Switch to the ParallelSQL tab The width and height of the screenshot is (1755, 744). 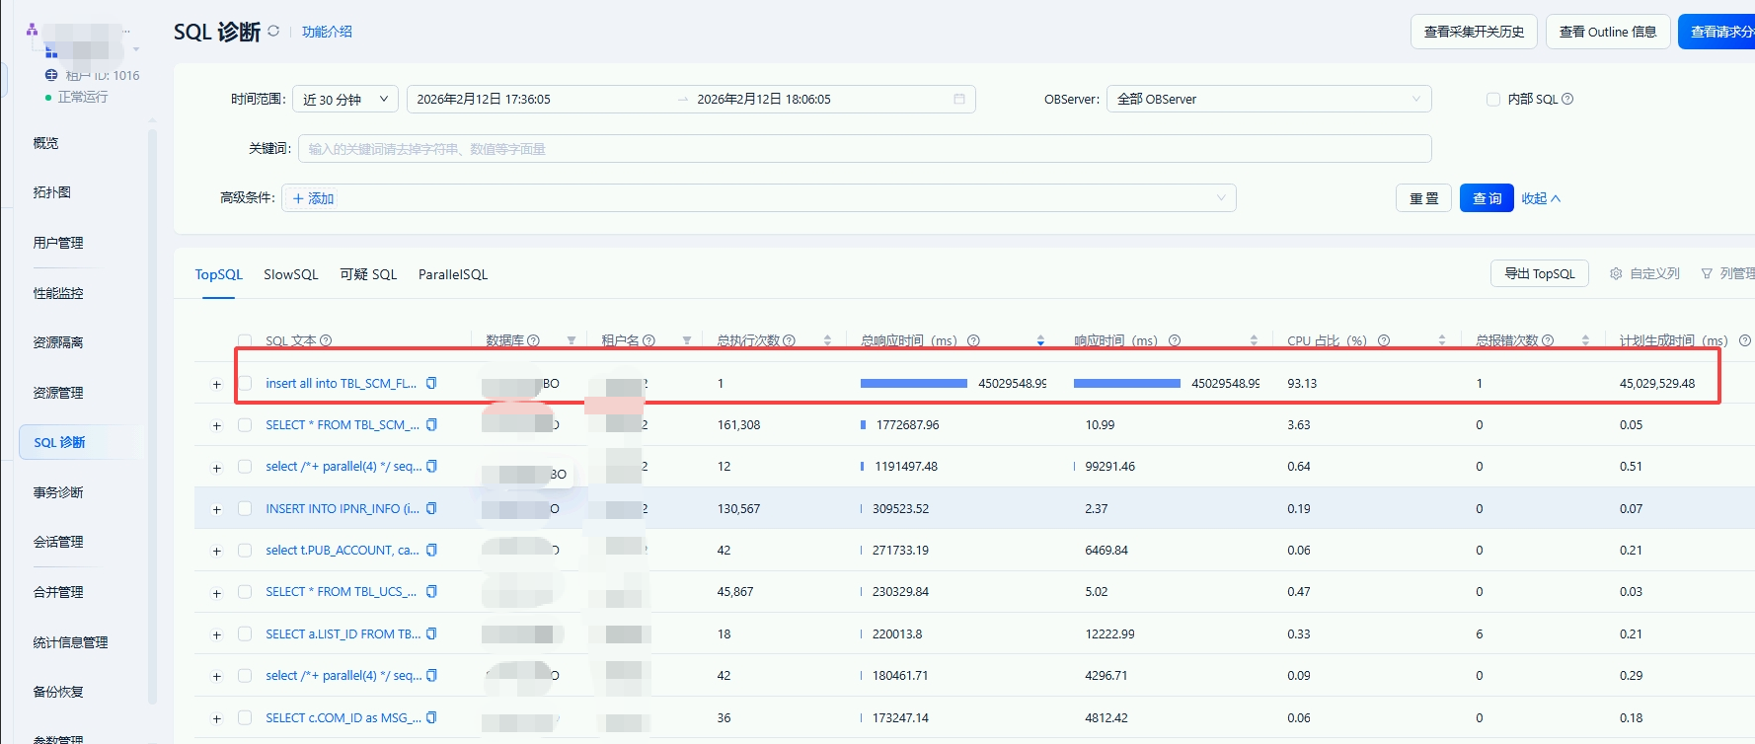tap(452, 274)
